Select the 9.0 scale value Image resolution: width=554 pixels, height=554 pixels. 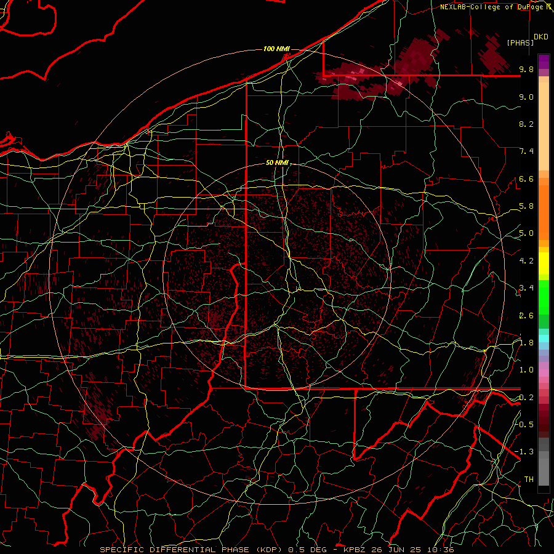tap(526, 97)
